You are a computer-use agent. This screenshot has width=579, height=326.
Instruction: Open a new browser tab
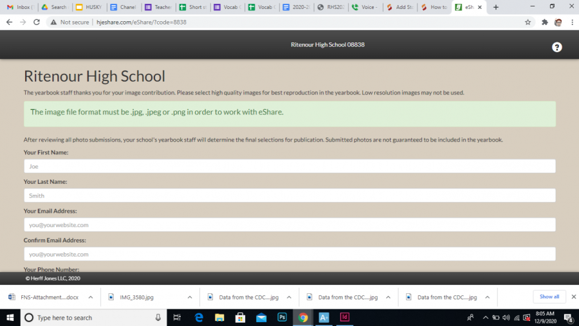tap(496, 7)
